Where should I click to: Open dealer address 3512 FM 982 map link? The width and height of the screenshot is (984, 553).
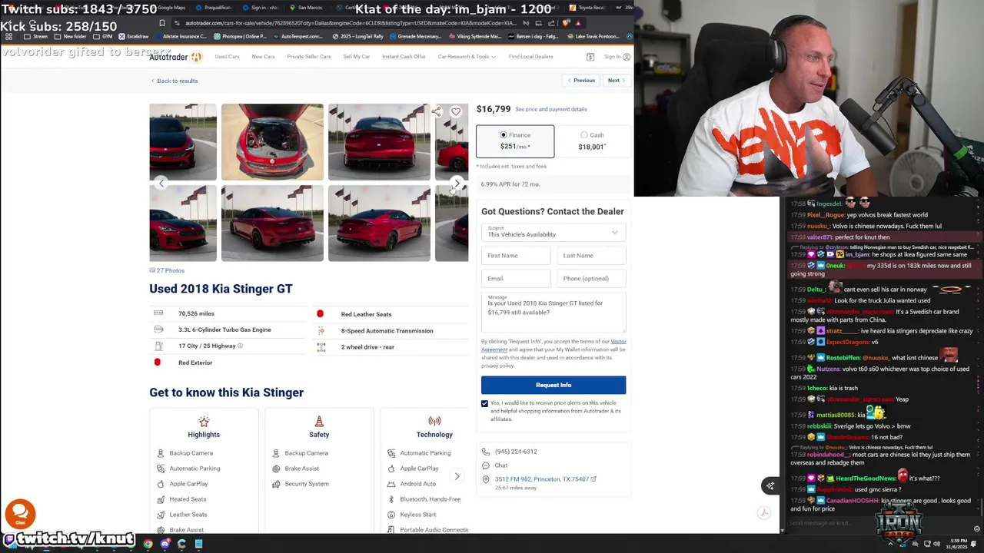click(545, 479)
